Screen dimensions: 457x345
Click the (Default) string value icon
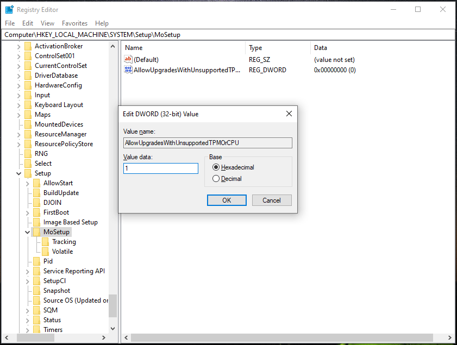pyautogui.click(x=128, y=59)
